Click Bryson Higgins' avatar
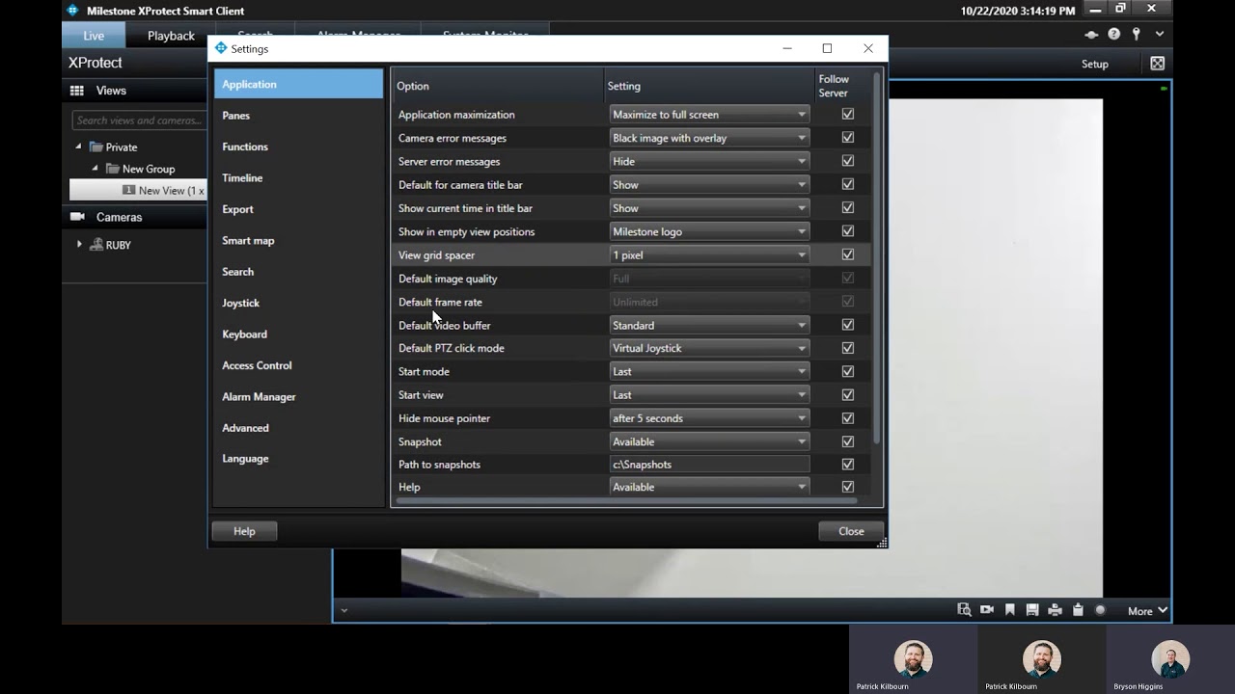1235x694 pixels. [x=1170, y=659]
